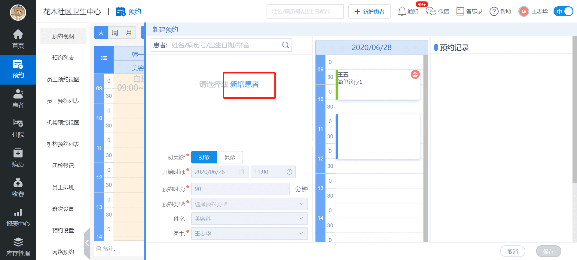Select 复诊 follow-up visit option
Screen dimensions: 577x260
coord(230,157)
